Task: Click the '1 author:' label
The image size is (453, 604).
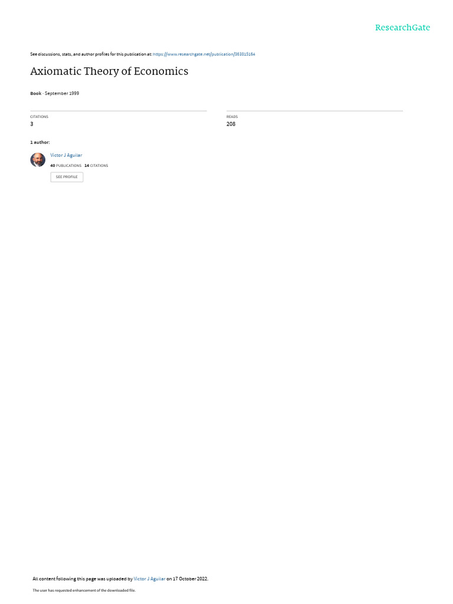Action: click(40, 143)
